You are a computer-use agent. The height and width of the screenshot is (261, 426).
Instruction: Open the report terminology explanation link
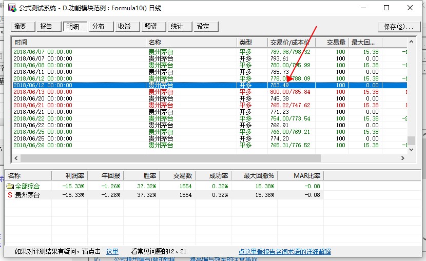point(284,252)
